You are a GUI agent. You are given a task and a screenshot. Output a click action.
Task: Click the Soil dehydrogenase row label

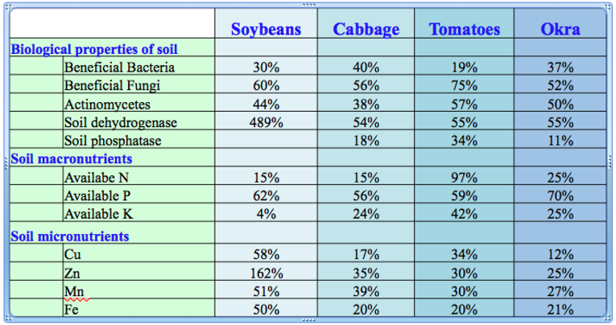coord(121,123)
